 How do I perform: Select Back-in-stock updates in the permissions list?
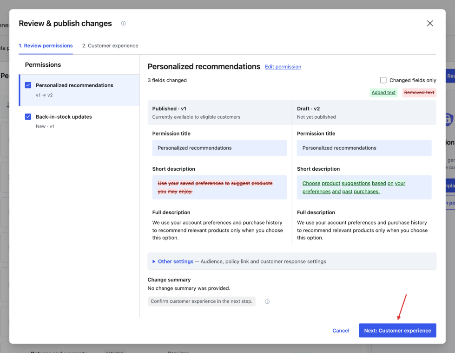(79, 122)
